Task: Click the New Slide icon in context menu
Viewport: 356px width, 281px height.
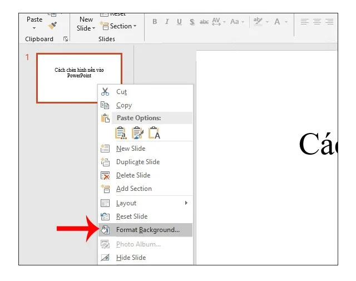Action: [105, 149]
